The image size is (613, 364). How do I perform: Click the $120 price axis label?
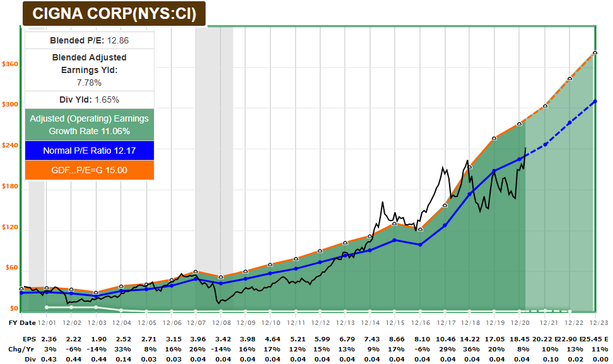[x=9, y=227]
